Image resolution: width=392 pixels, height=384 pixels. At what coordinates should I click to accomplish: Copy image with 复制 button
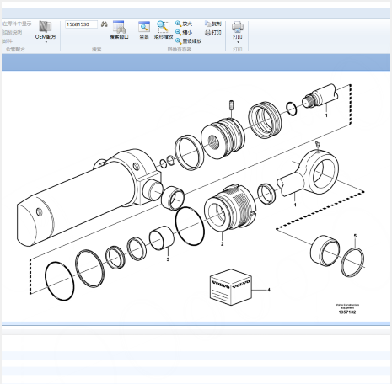(213, 24)
